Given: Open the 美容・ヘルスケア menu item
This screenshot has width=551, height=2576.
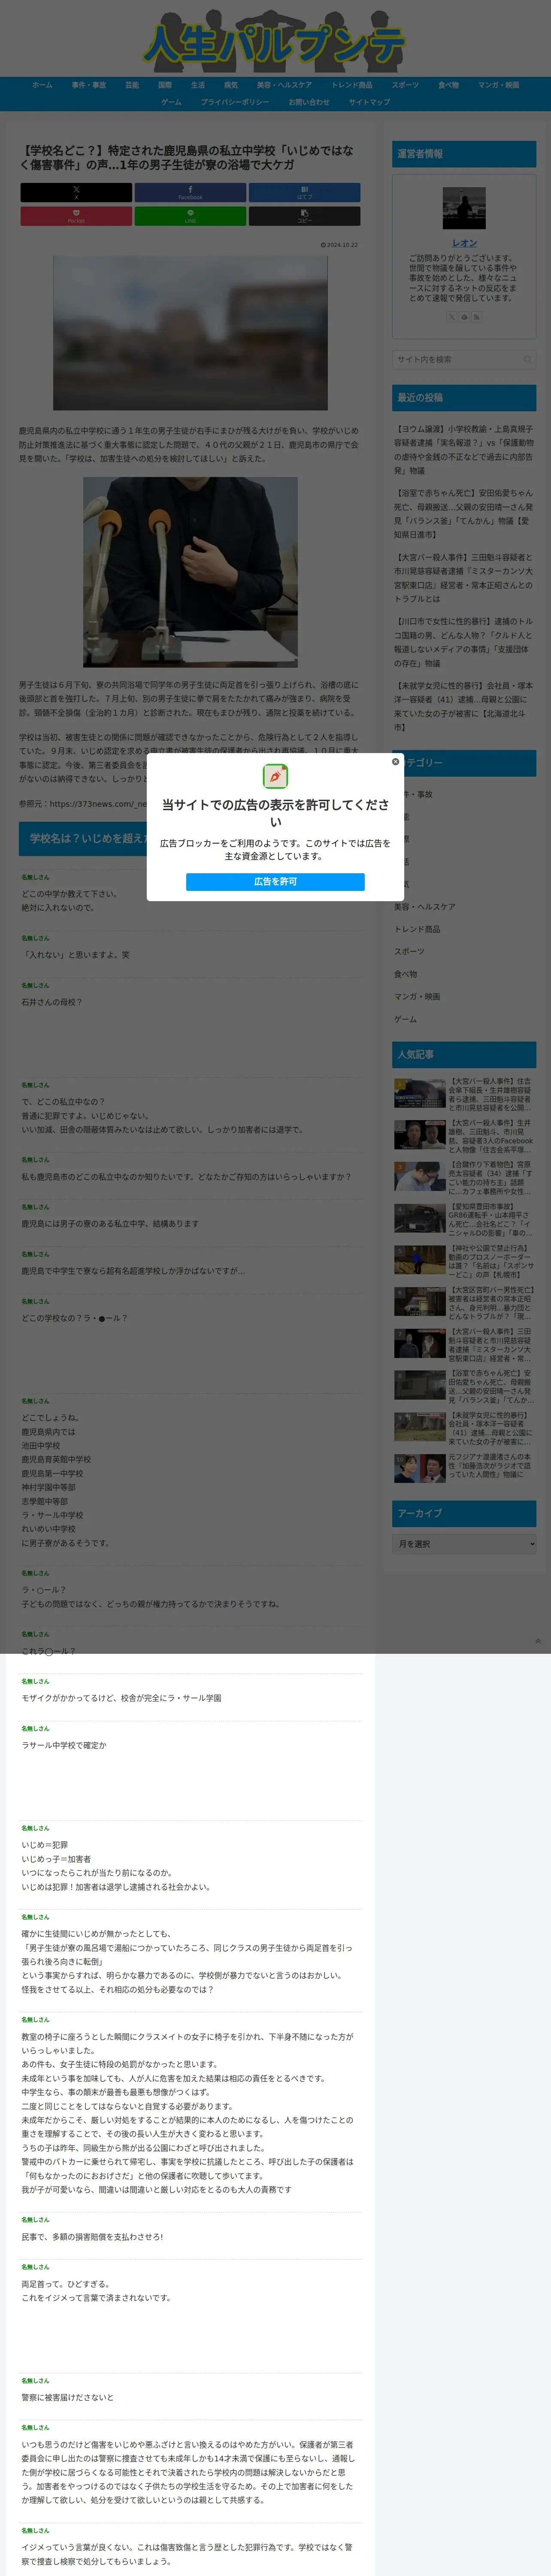Looking at the screenshot, I should tap(284, 85).
